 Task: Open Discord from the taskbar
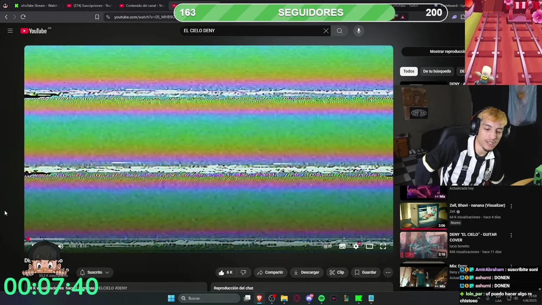tap(309, 298)
